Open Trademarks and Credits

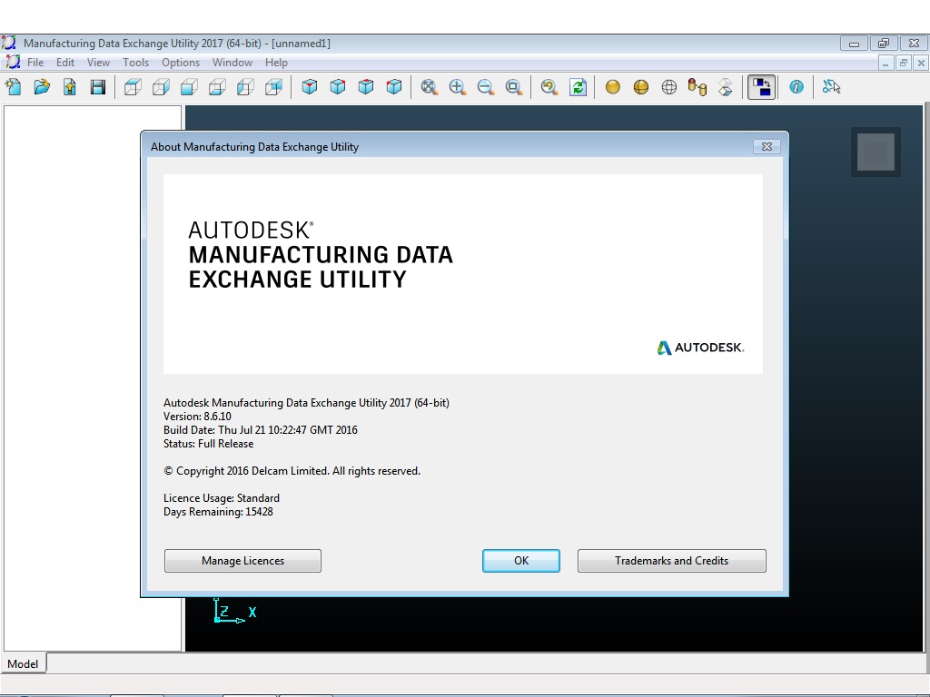click(671, 561)
